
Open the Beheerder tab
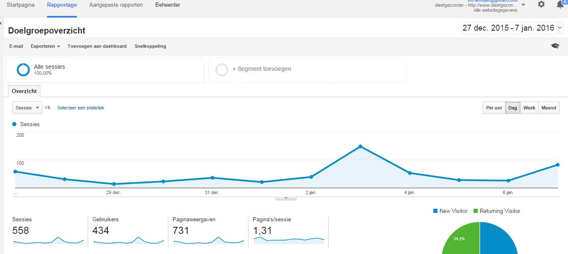coord(168,5)
